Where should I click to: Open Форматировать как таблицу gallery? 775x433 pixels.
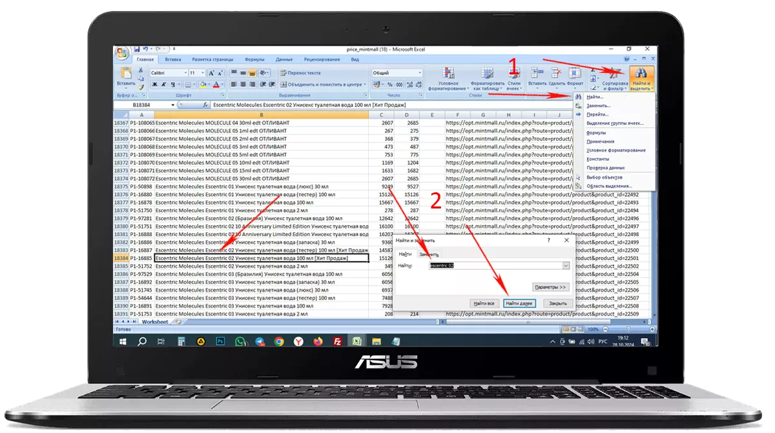click(x=488, y=79)
